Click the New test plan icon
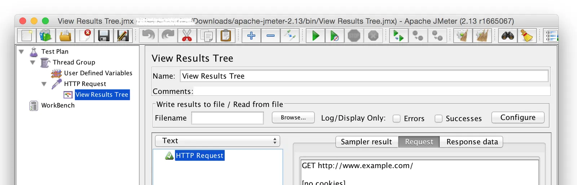This screenshot has width=577, height=185. (x=27, y=36)
